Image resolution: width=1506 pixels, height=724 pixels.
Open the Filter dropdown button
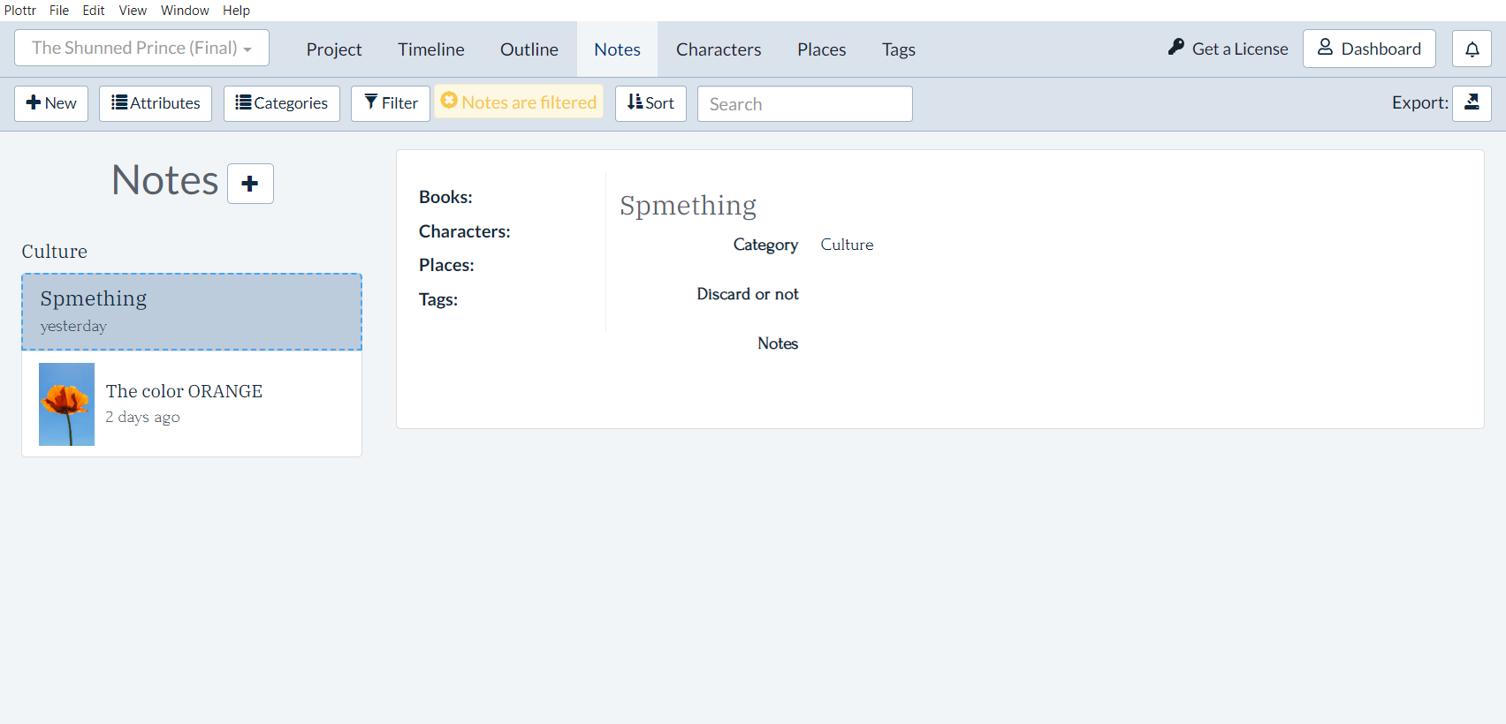coord(391,103)
